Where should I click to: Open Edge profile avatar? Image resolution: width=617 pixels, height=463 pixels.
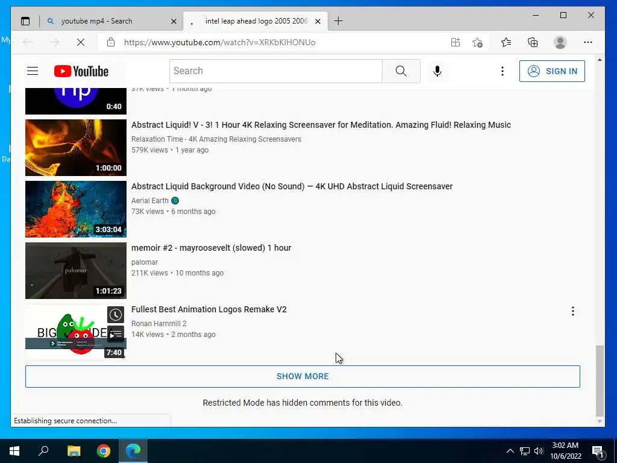coord(560,42)
